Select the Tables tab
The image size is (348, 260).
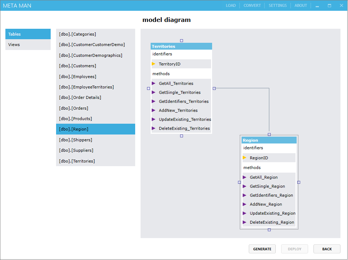point(28,34)
